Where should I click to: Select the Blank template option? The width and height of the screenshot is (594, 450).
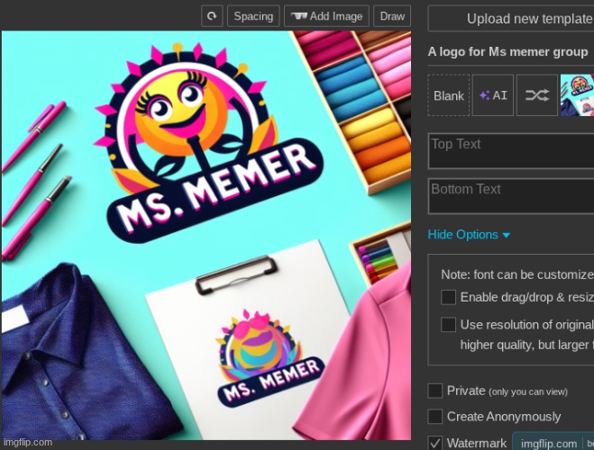point(448,95)
